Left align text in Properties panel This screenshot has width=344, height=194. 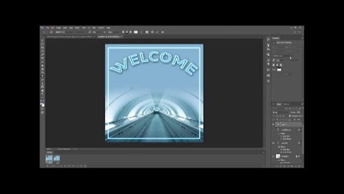click(273, 65)
